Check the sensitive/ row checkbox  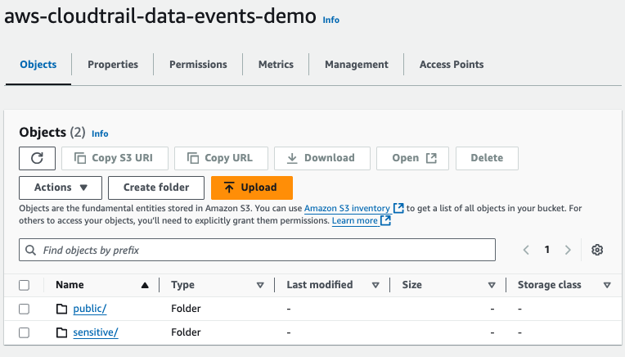coord(25,332)
